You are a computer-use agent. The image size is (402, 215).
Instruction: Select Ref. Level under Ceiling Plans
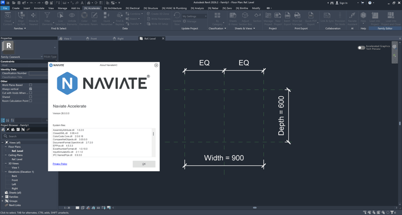click(x=17, y=159)
